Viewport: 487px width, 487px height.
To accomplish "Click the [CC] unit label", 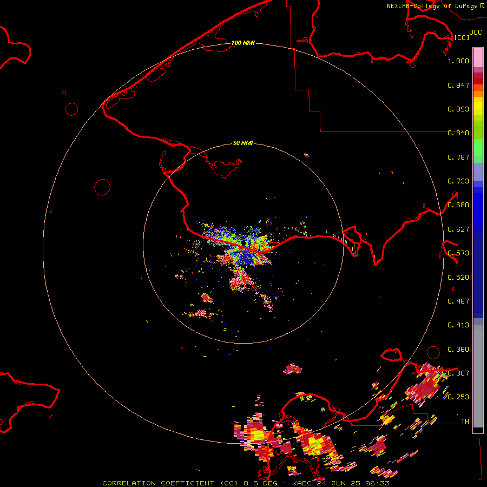I will [x=462, y=37].
